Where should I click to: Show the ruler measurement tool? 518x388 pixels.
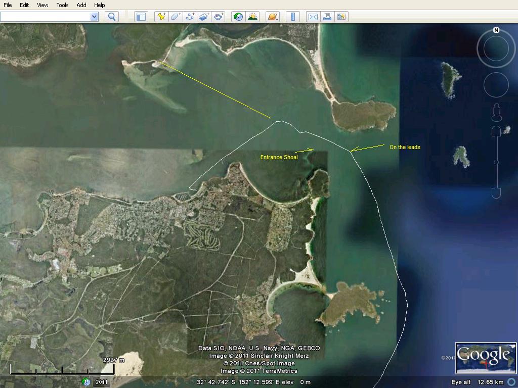point(293,17)
